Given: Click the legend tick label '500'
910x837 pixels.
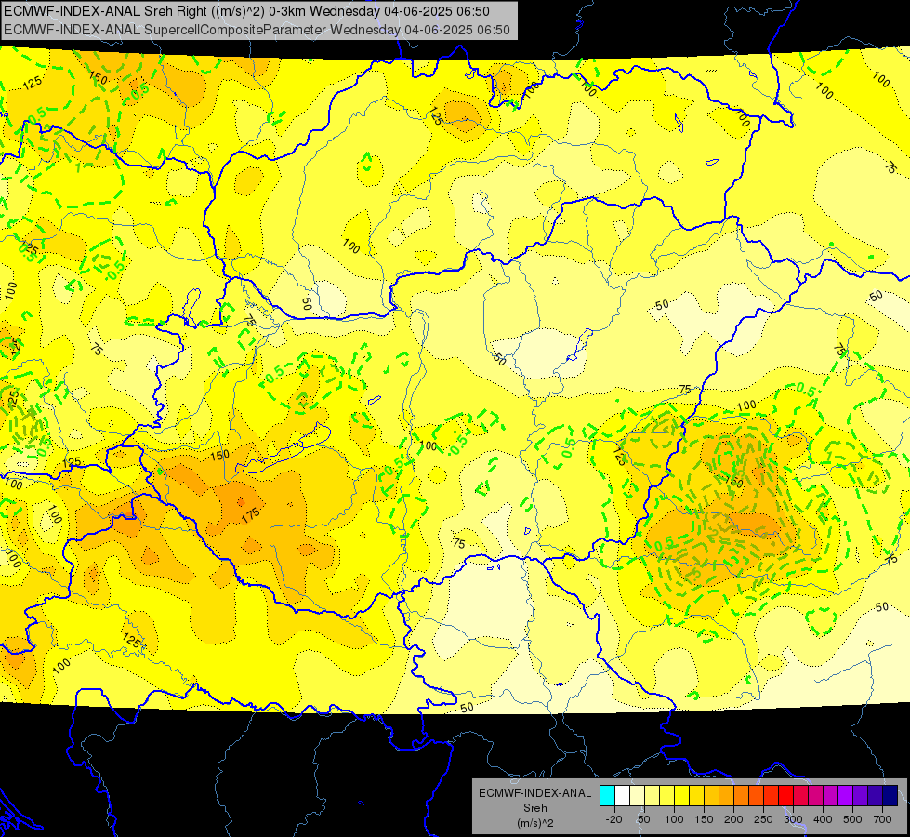Looking at the screenshot, I should [852, 819].
